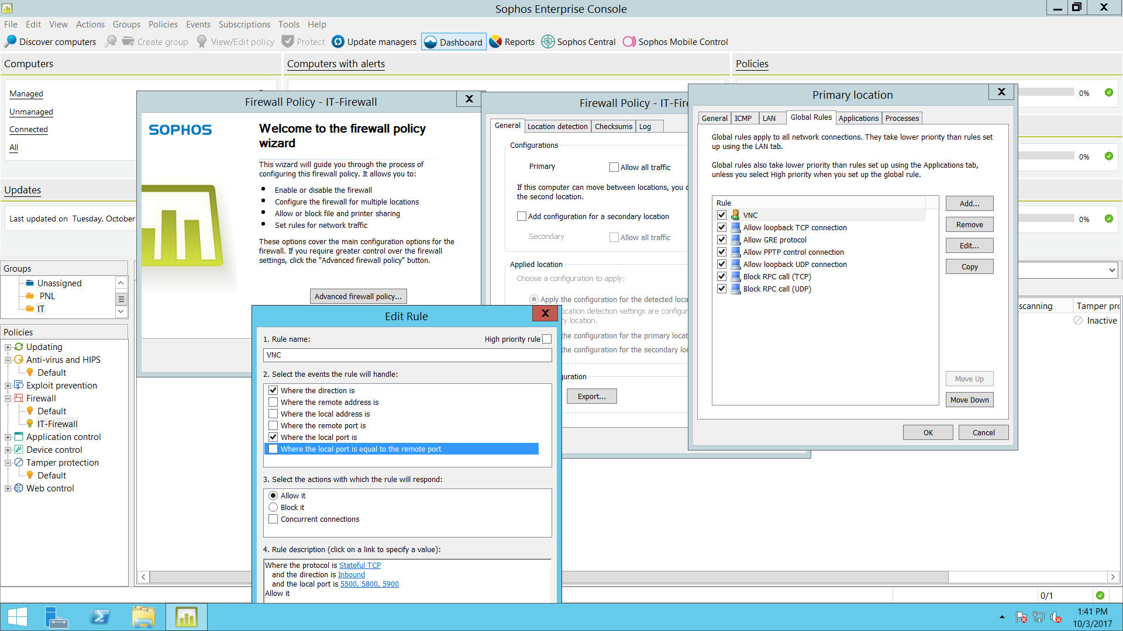Enable the Concurrent connections checkbox

pos(273,519)
